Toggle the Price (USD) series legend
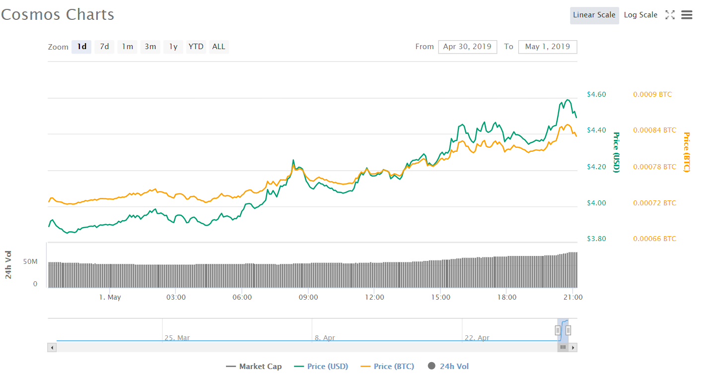Image resolution: width=724 pixels, height=376 pixels. 321,367
